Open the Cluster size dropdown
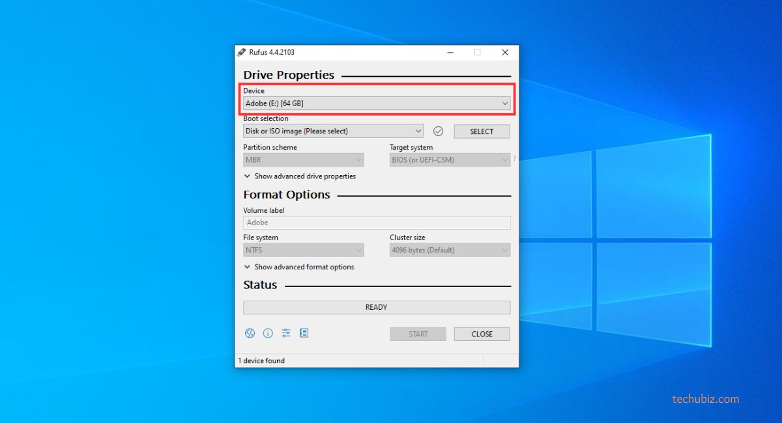Screen dimensions: 782x423 pyautogui.click(x=450, y=250)
